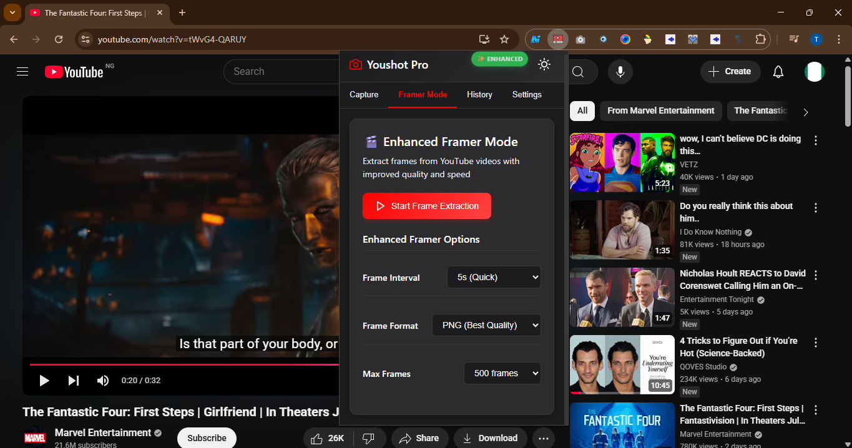Toggle the Youshot Pro light/dark theme sun icon
Screen dimensions: 852x448
[x=544, y=64]
